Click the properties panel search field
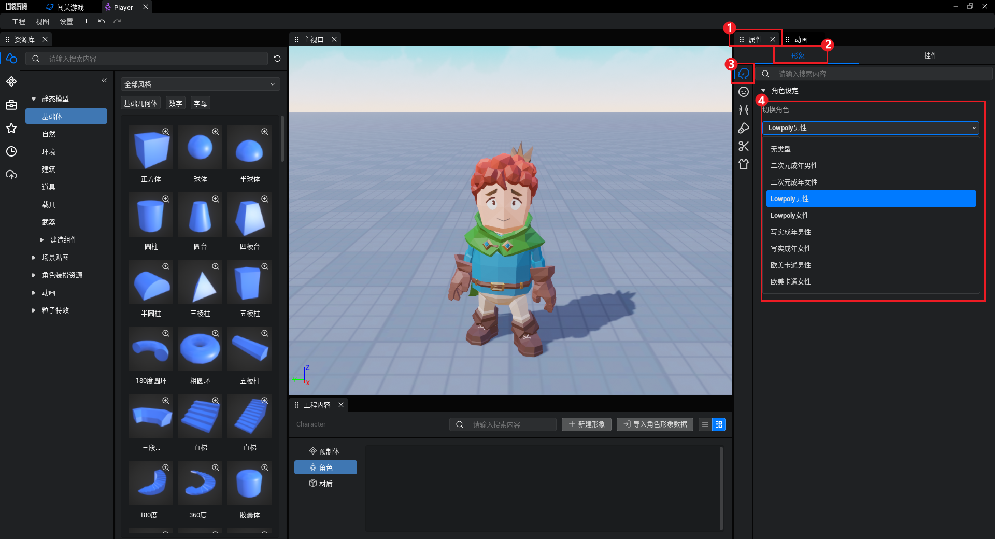995x539 pixels. coord(874,74)
